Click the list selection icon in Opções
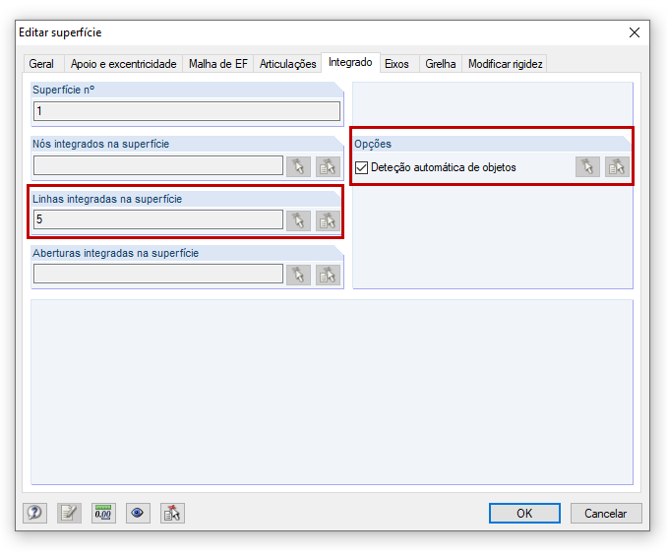Screen dimensions: 667x556 click(x=617, y=166)
